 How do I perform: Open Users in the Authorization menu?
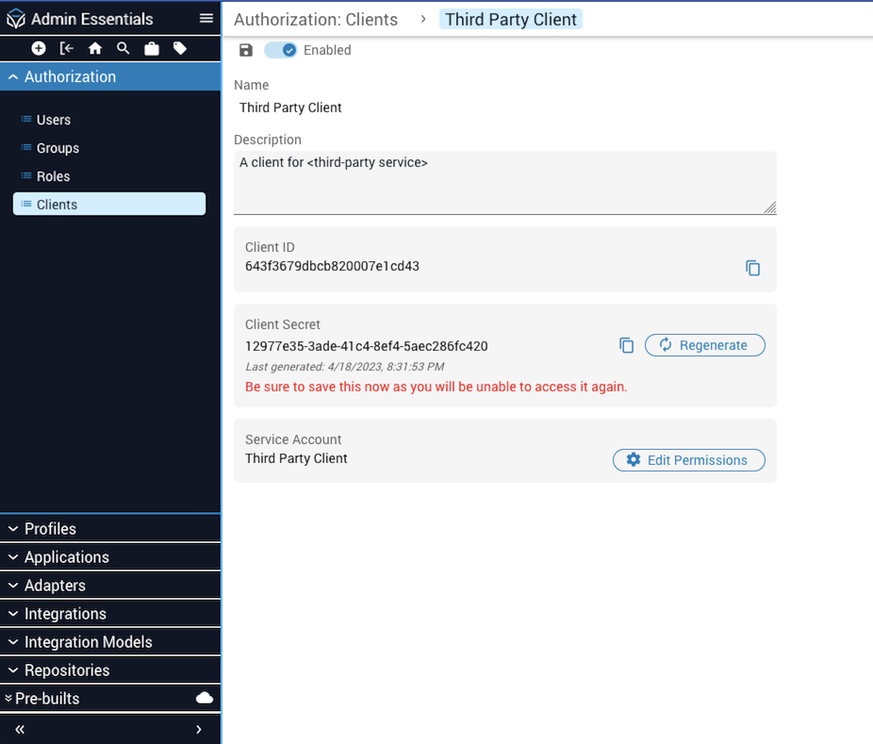[x=54, y=120]
